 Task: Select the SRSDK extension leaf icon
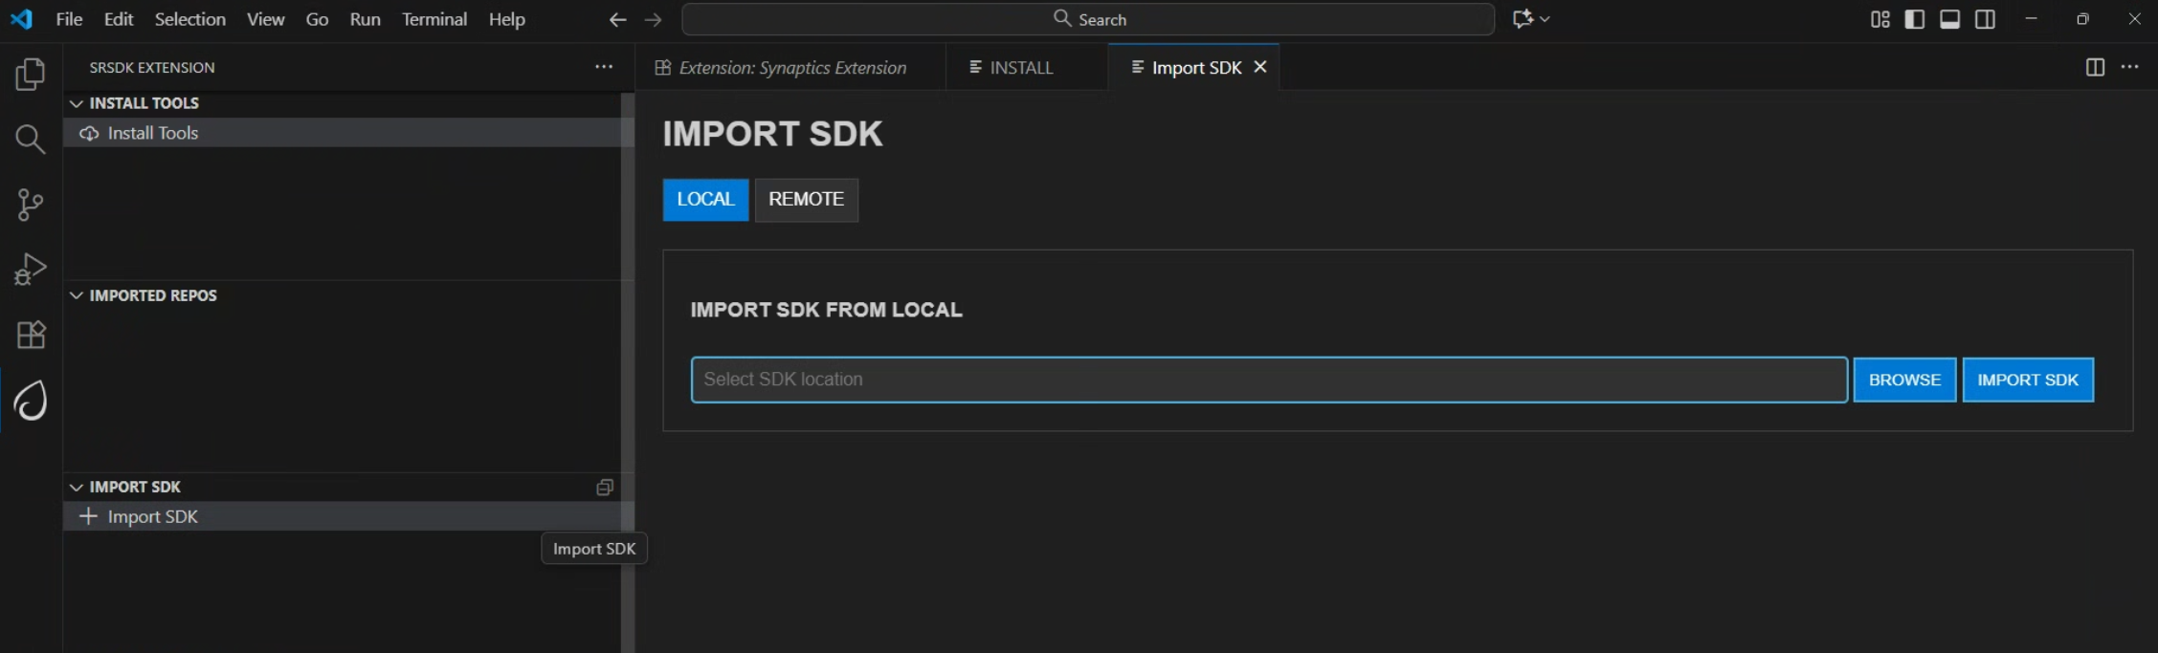click(x=31, y=401)
